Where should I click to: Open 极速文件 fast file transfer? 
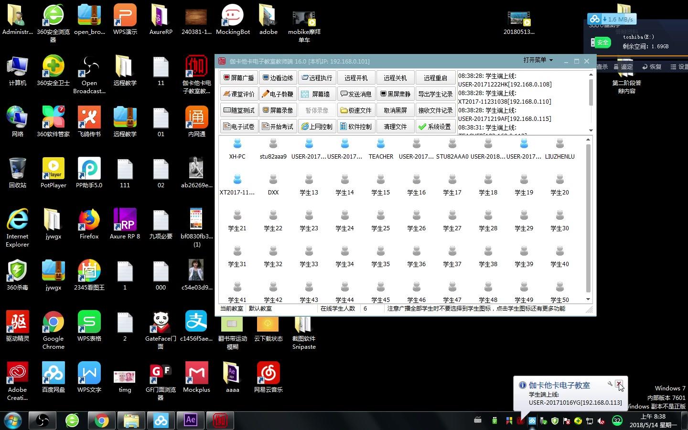356,110
